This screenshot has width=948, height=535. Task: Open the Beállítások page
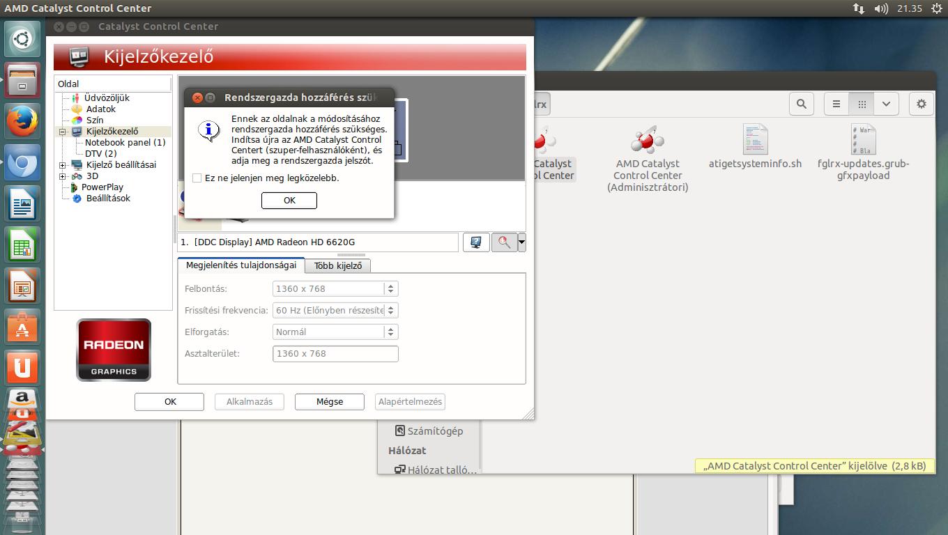tap(108, 198)
